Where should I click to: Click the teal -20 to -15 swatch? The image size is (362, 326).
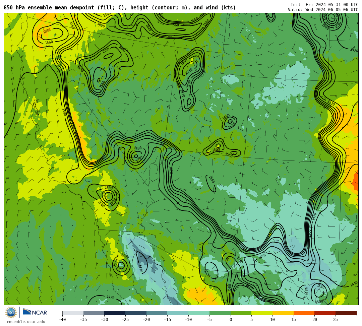tap(157, 313)
